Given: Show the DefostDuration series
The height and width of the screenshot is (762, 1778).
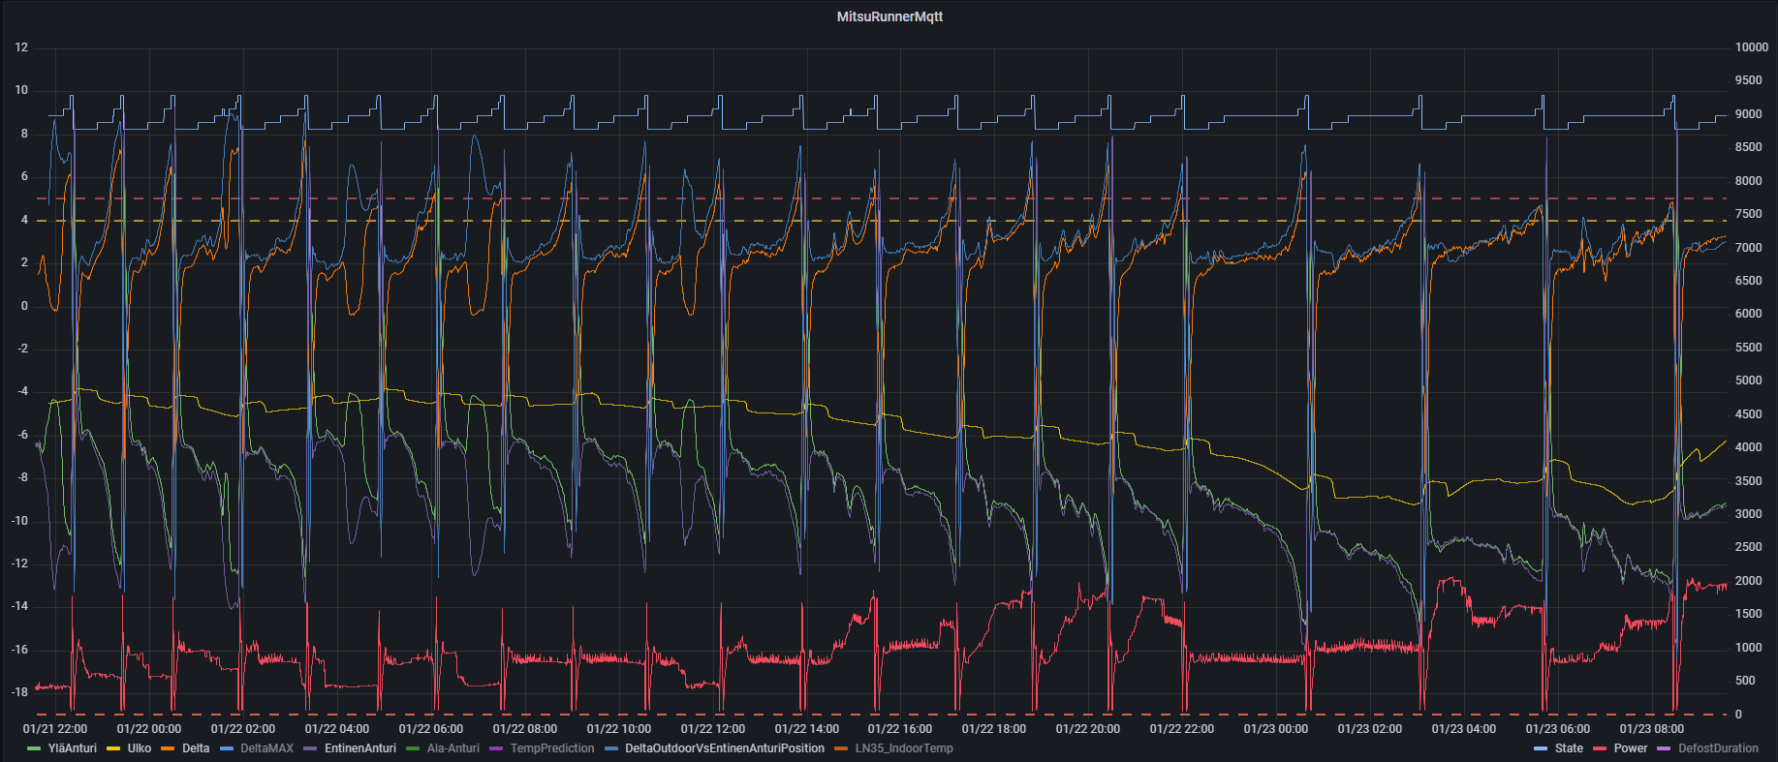Looking at the screenshot, I should point(1718,748).
